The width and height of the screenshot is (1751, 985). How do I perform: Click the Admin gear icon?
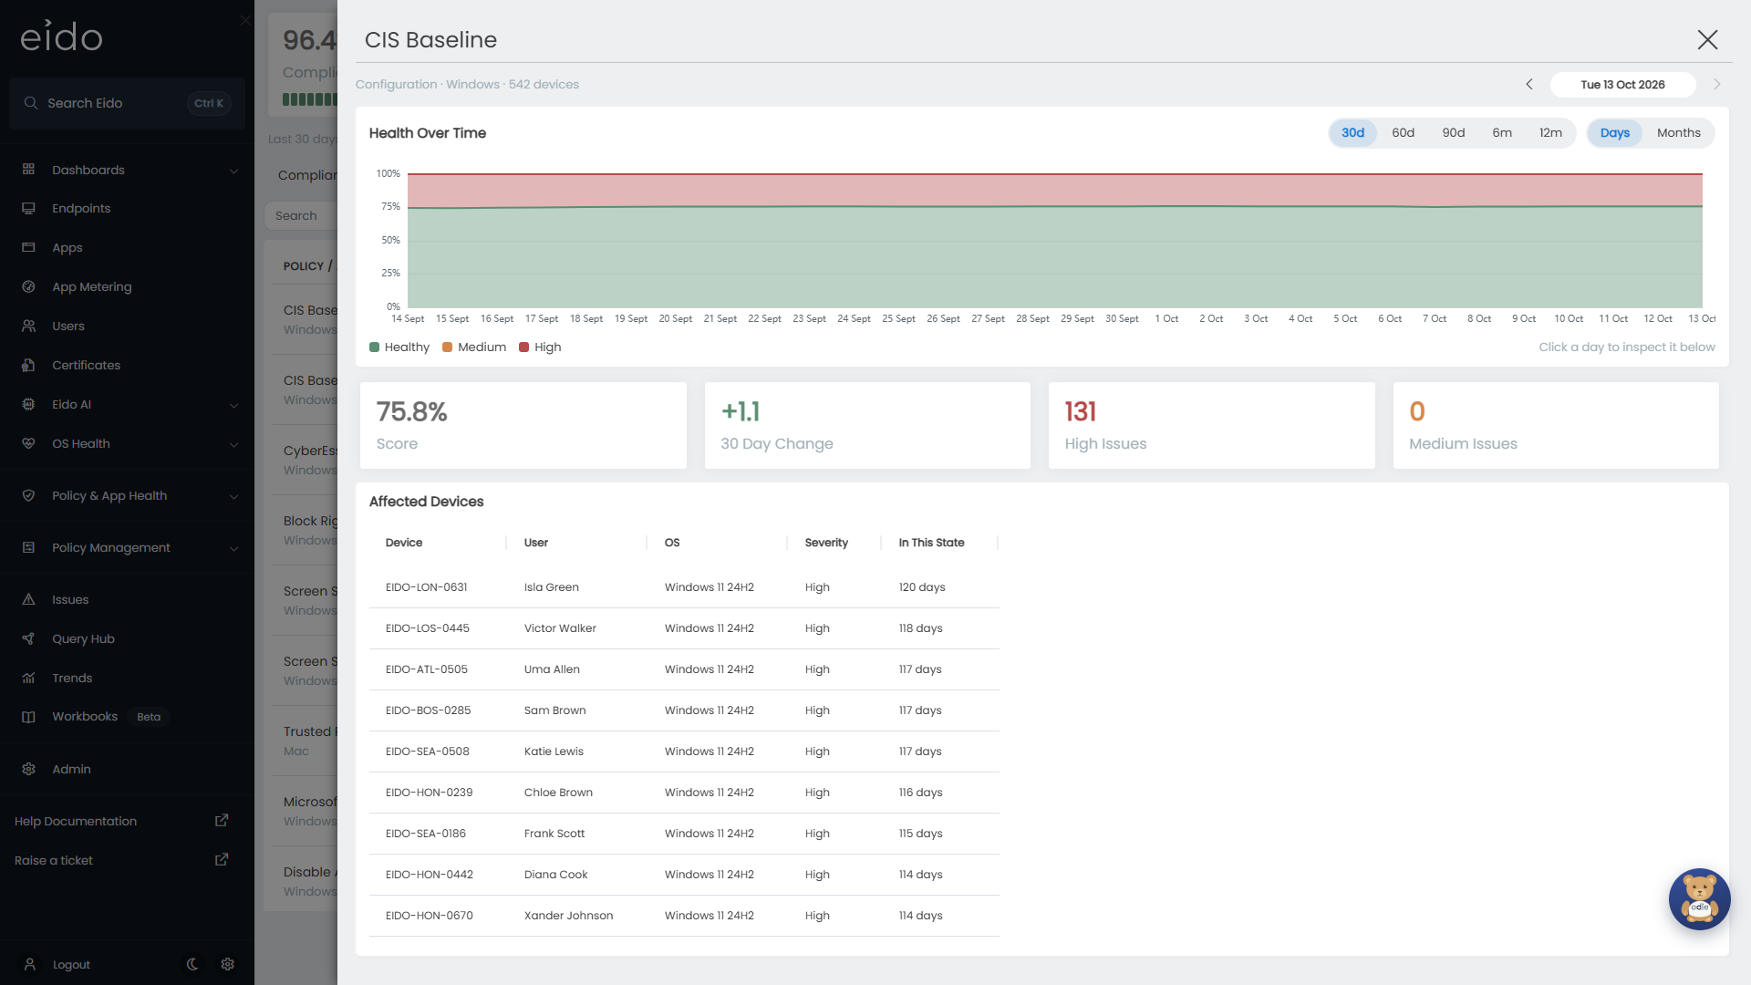tap(28, 770)
